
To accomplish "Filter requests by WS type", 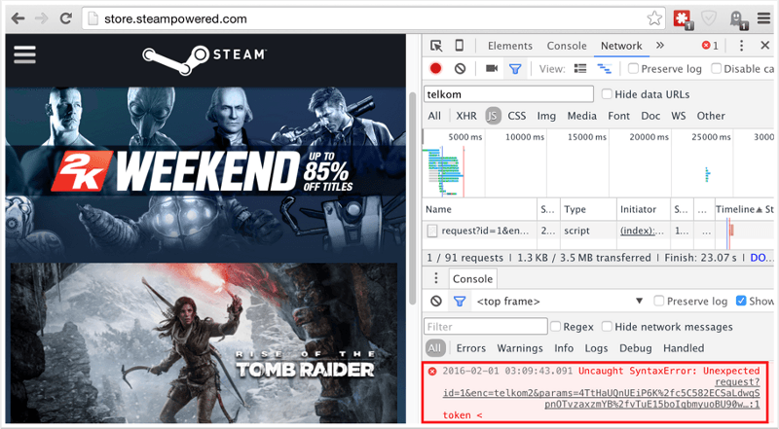I will pos(678,116).
